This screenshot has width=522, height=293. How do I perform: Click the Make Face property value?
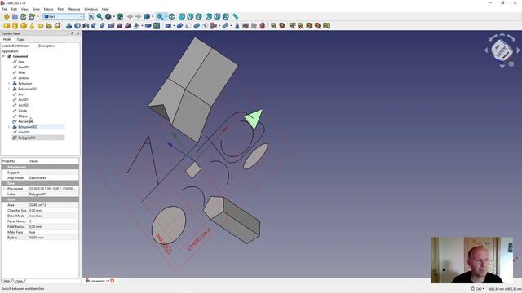pyautogui.click(x=53, y=232)
